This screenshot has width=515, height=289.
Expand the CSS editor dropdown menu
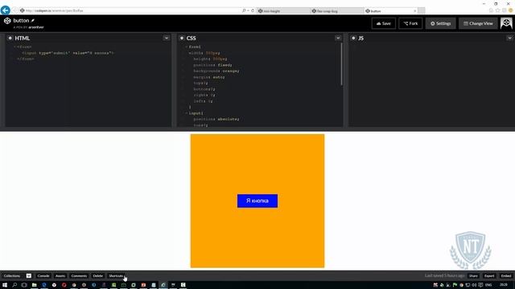click(x=338, y=38)
